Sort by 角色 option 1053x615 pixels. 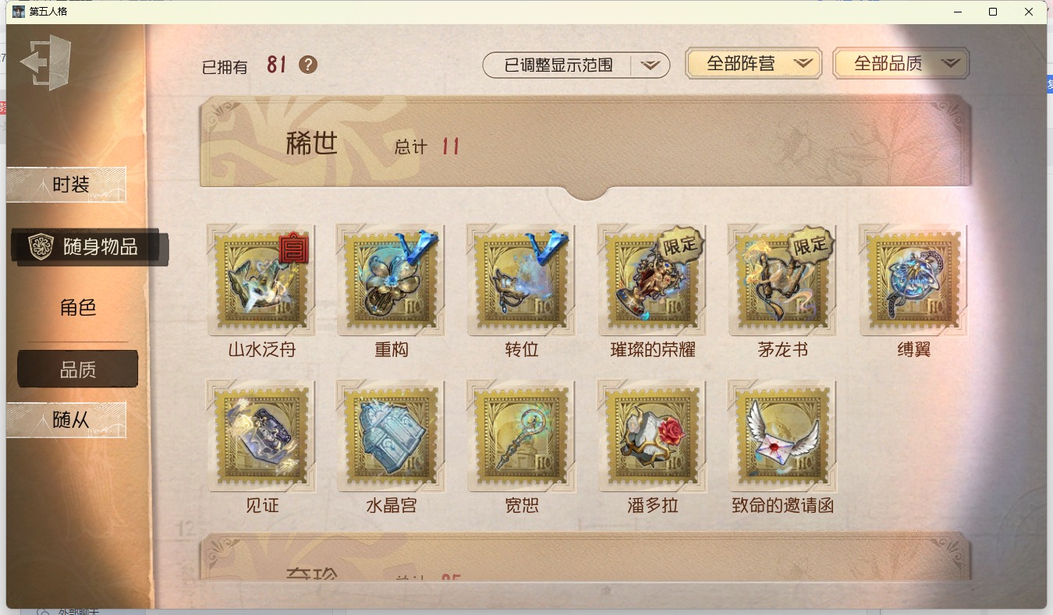[x=78, y=308]
